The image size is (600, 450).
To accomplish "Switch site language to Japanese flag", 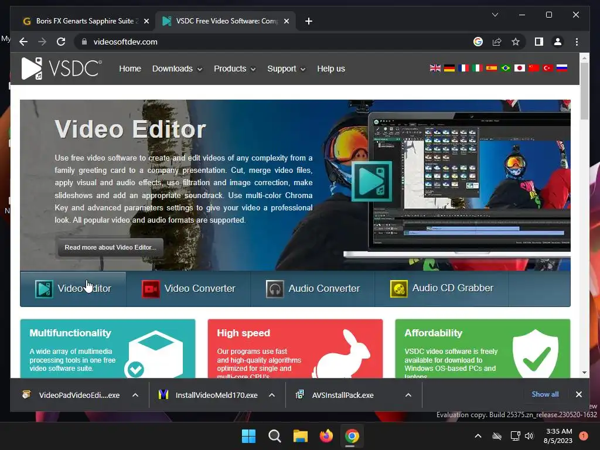I will pyautogui.click(x=520, y=68).
